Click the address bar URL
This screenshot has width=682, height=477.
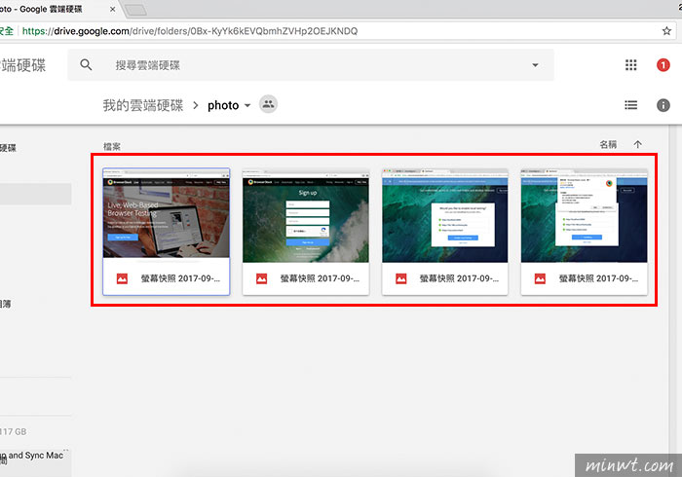tap(190, 31)
